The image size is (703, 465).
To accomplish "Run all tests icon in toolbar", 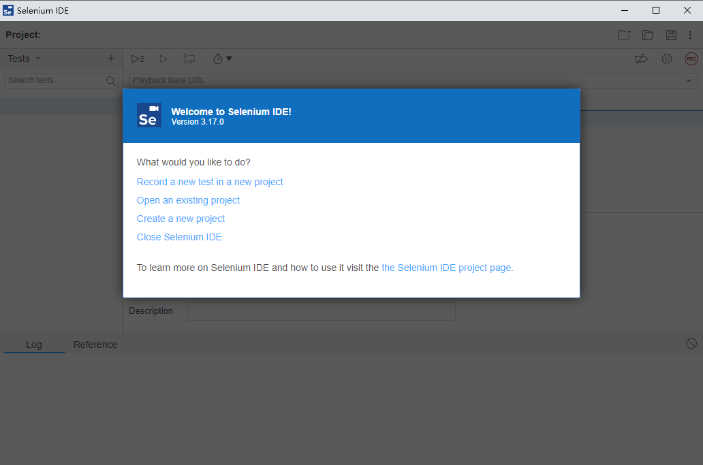I will (x=138, y=59).
